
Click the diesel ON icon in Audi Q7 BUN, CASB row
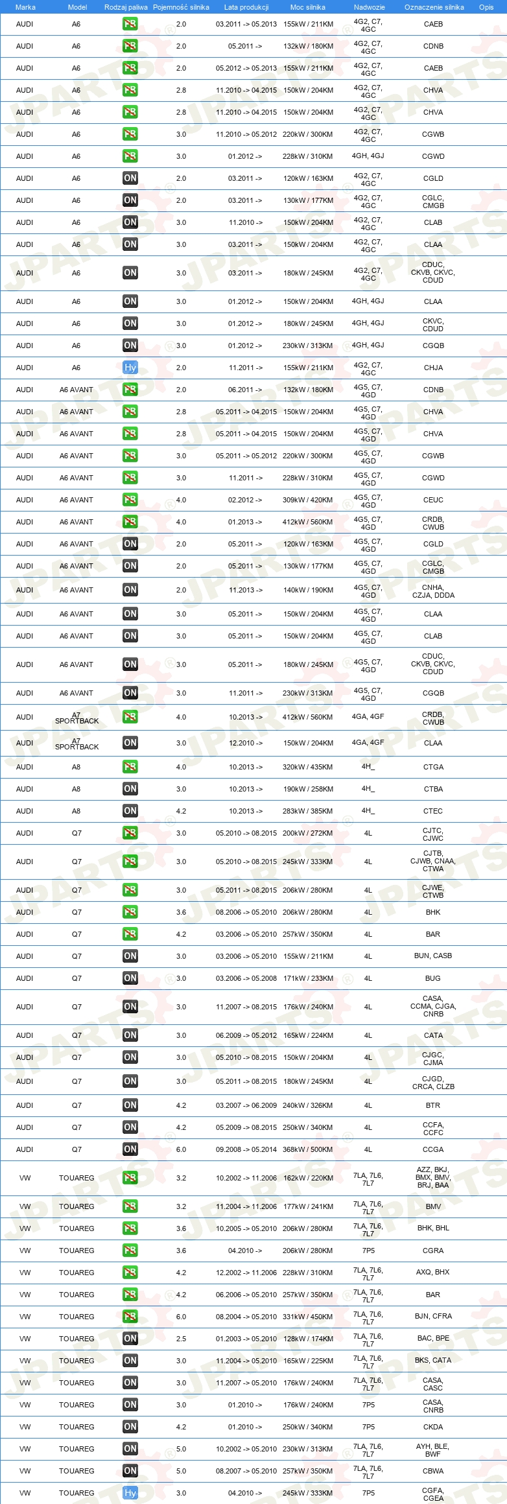pos(130,956)
